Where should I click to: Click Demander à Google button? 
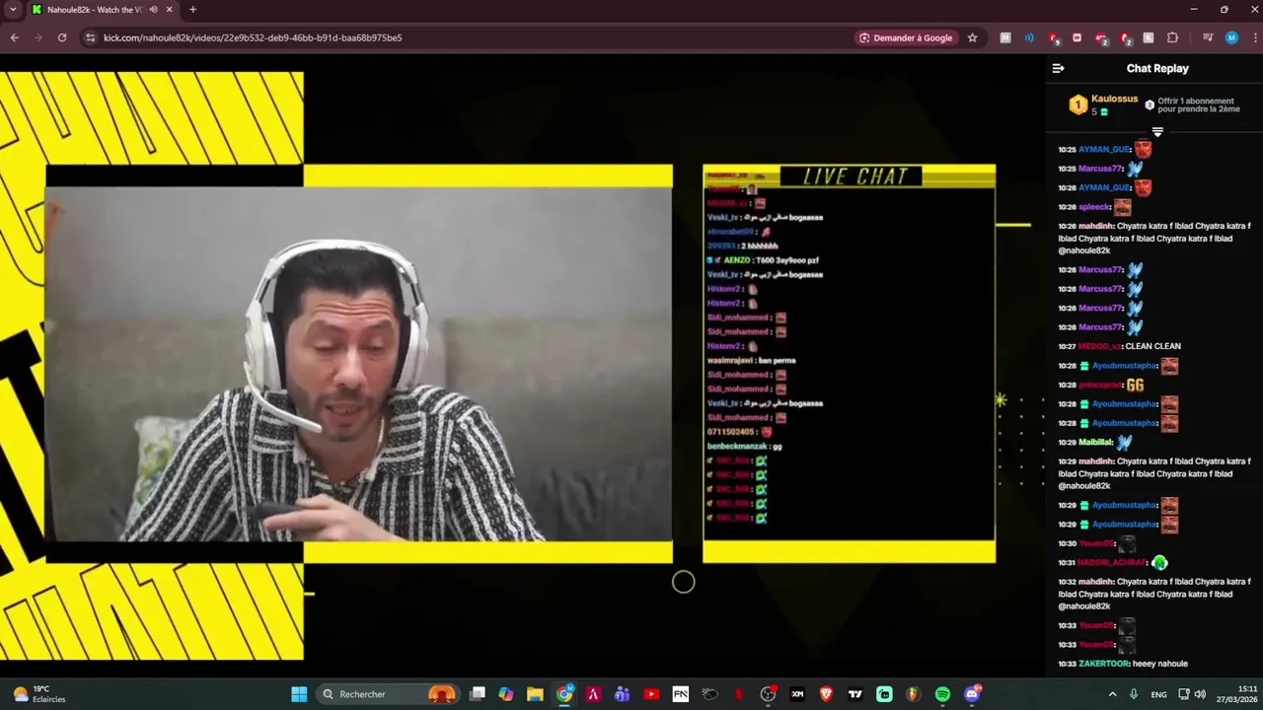(x=906, y=37)
